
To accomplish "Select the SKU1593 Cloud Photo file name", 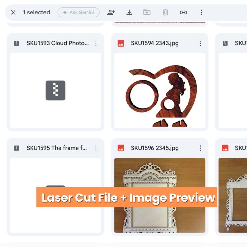I will [x=58, y=43].
